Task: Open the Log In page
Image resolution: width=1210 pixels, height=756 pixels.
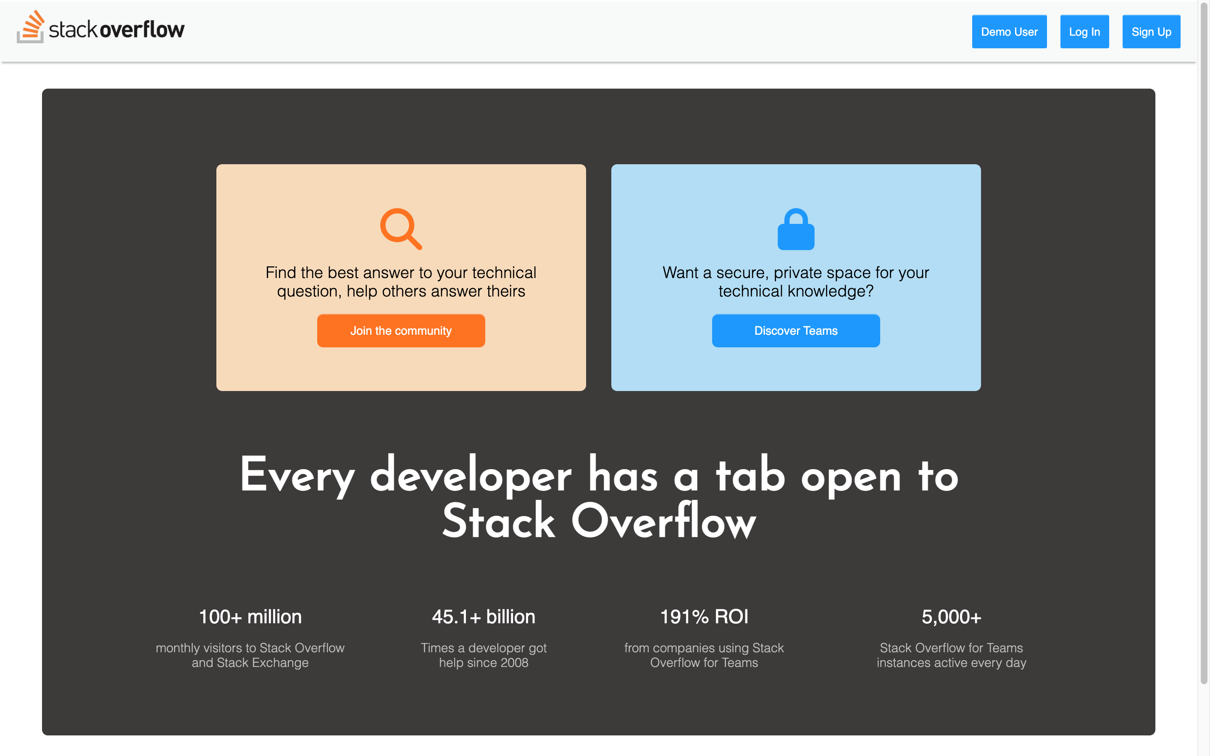Action: point(1084,32)
